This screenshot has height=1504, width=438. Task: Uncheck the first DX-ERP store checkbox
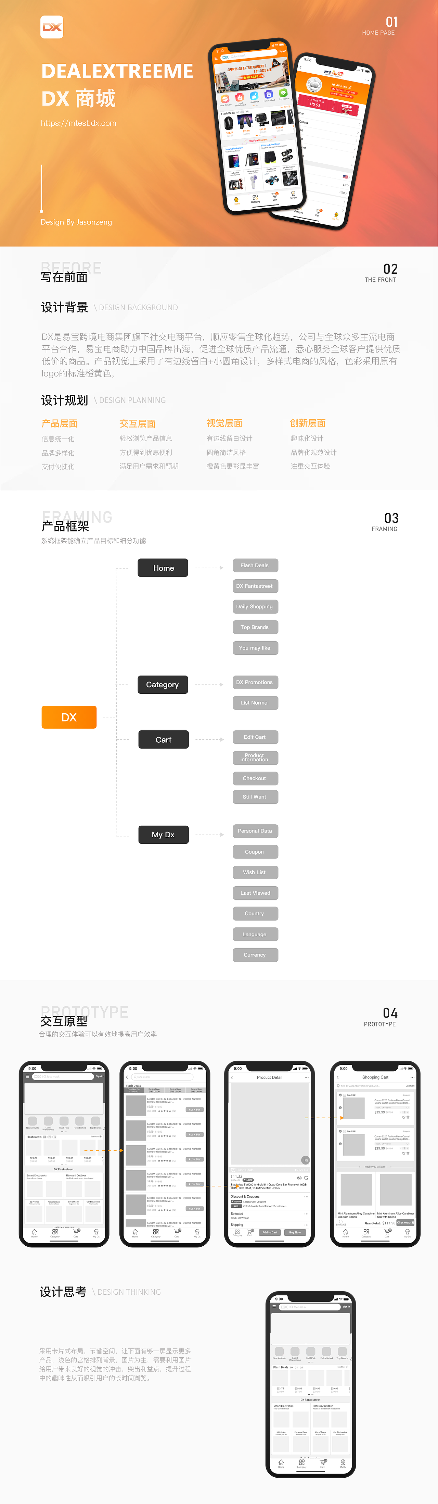[340, 1095]
